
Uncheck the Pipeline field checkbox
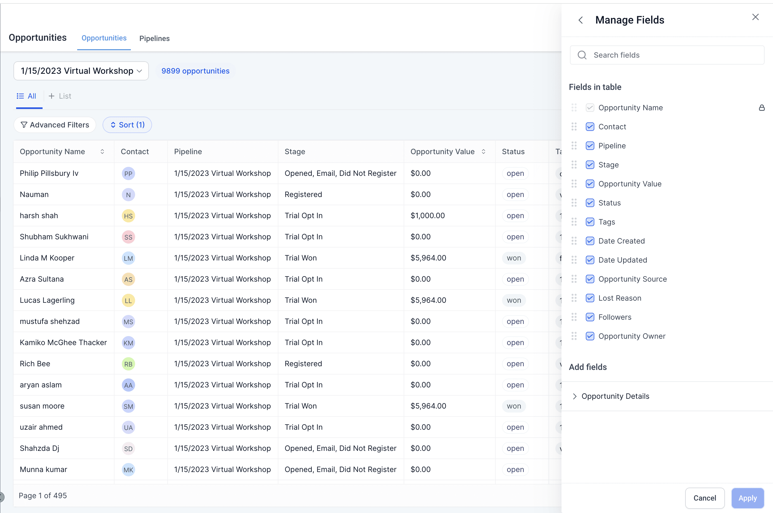pos(590,146)
